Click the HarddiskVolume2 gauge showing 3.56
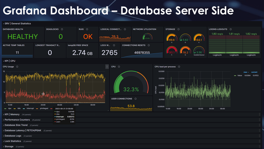Screen dimensions: 264x149 click(199, 50)
